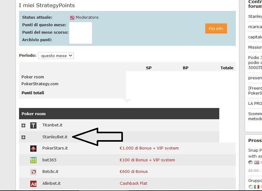Click the I miei StrategyPoints heading
Viewport: 262px width, 191px height.
tap(47, 5)
